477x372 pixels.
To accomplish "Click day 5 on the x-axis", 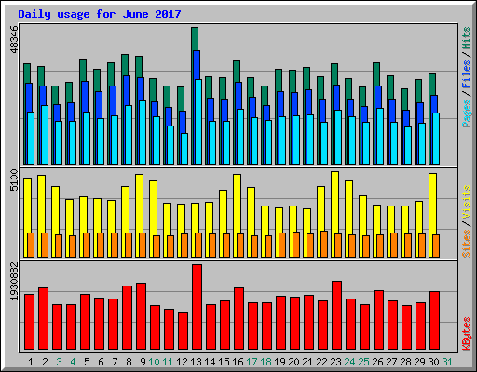I will click(x=87, y=362).
